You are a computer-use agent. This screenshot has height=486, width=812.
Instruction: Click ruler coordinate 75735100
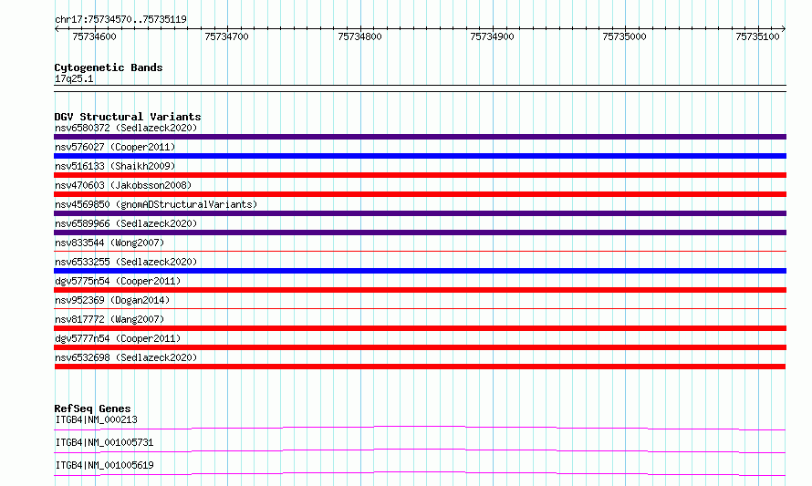757,36
